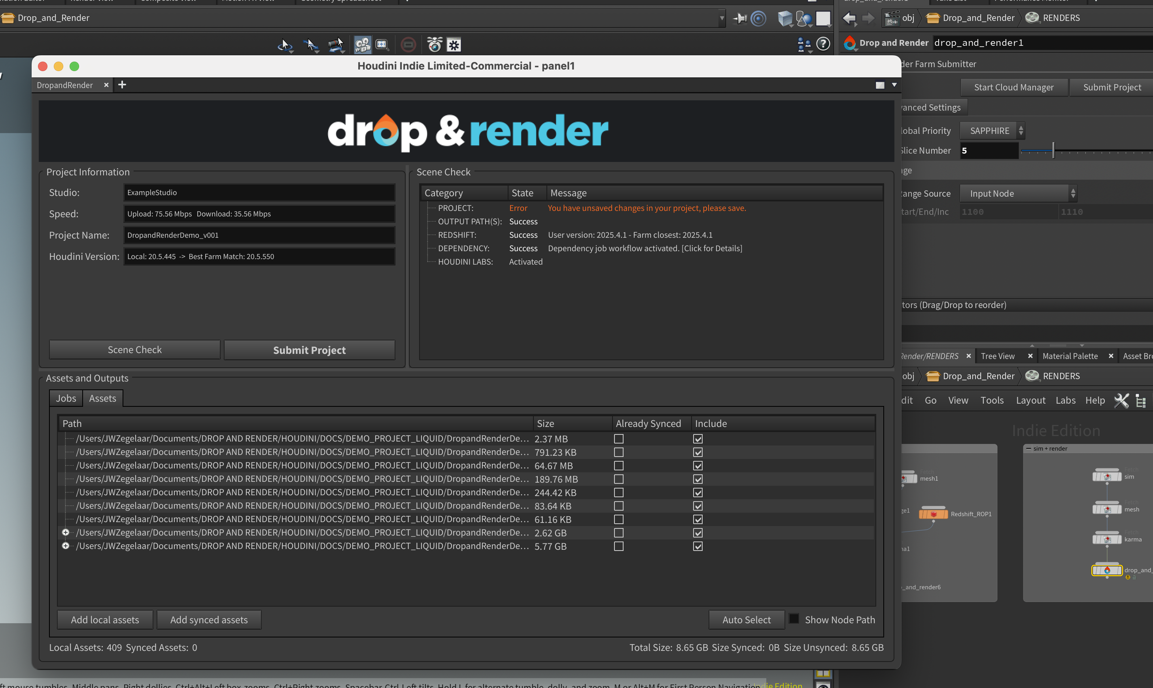Uncheck Include for the 64.67 MB asset
The height and width of the screenshot is (688, 1153).
click(x=697, y=466)
